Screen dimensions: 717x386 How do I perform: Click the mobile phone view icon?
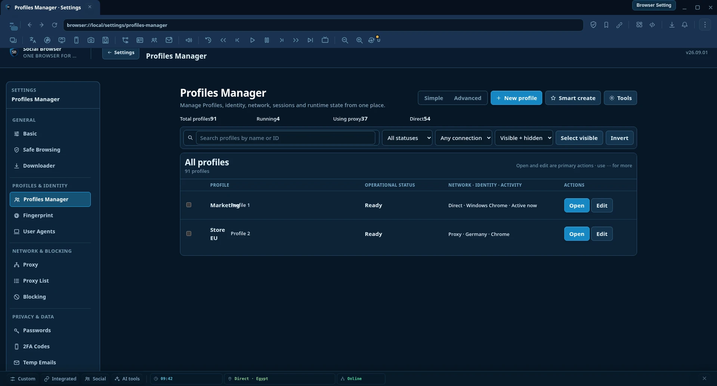76,40
